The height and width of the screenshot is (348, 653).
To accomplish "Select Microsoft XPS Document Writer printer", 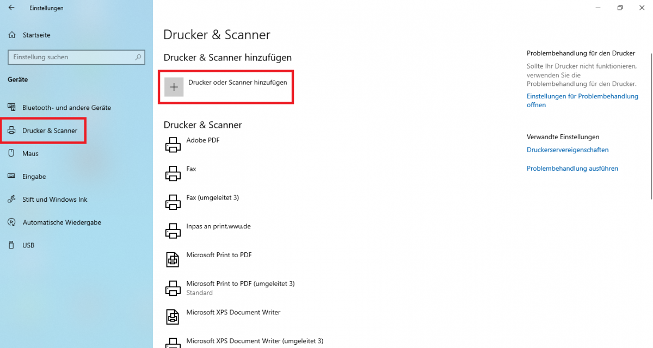I will click(233, 313).
